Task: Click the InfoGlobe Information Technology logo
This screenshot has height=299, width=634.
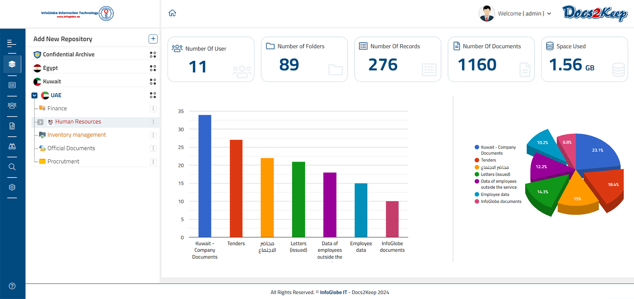Action: pyautogui.click(x=78, y=14)
